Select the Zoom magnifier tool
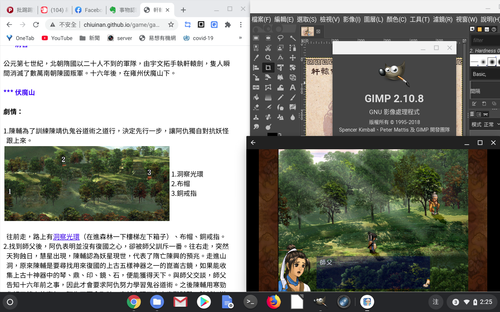 point(268,58)
